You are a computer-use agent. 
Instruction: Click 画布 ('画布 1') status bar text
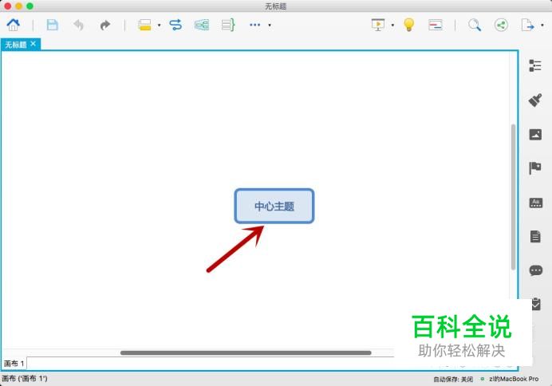click(25, 379)
